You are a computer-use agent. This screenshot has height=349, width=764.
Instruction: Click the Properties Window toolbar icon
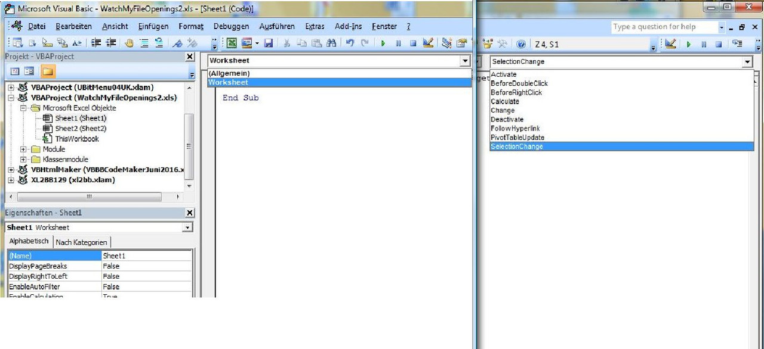[461, 43]
